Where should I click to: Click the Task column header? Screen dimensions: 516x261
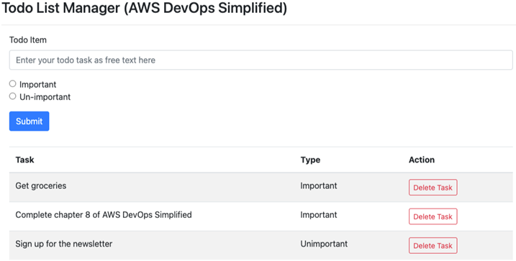[x=24, y=160]
